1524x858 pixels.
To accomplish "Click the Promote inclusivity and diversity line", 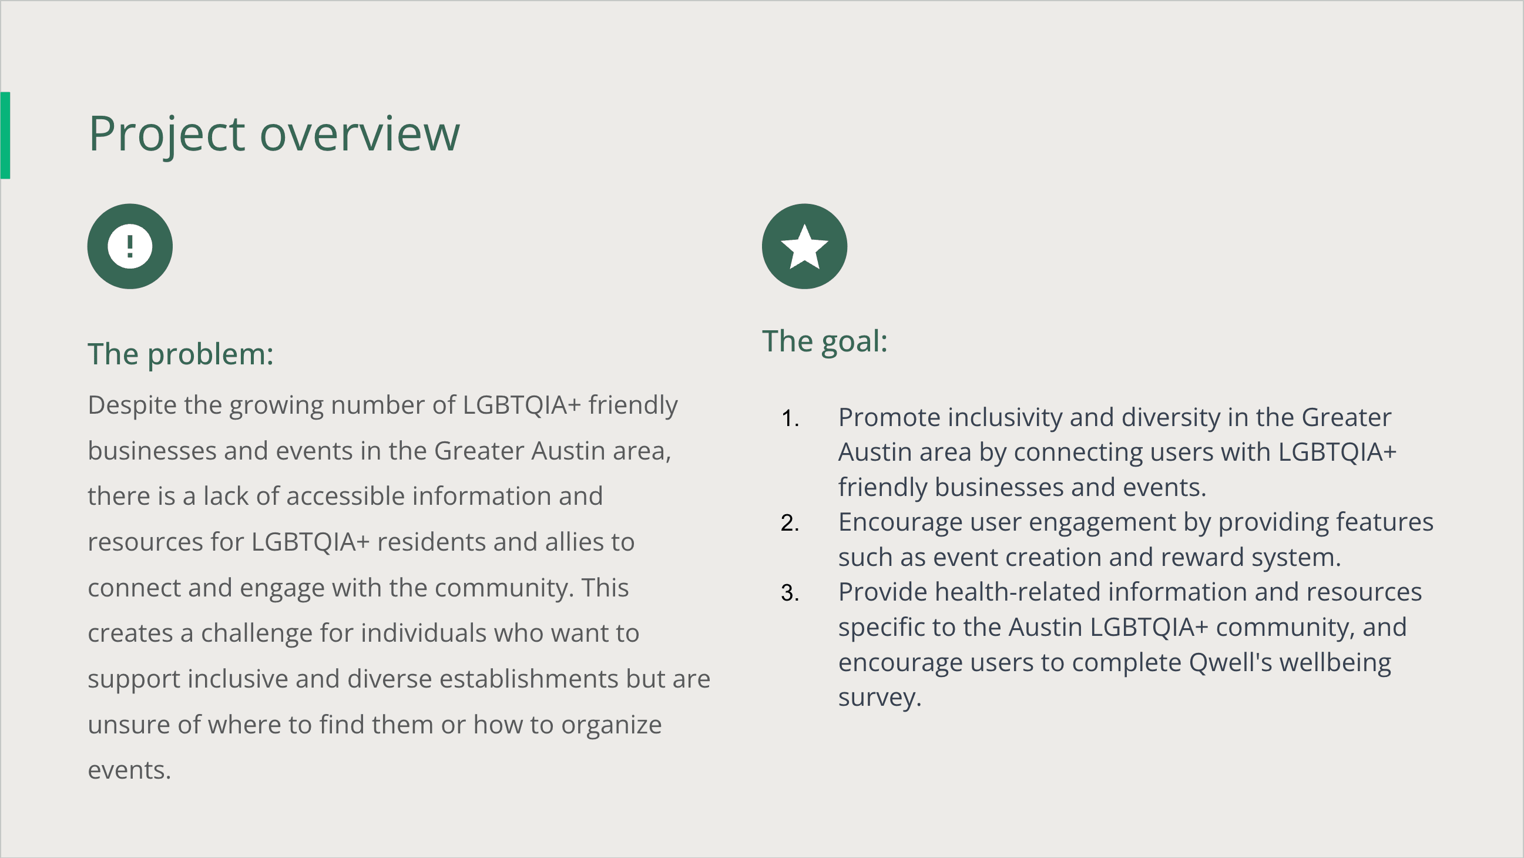I will (1114, 417).
